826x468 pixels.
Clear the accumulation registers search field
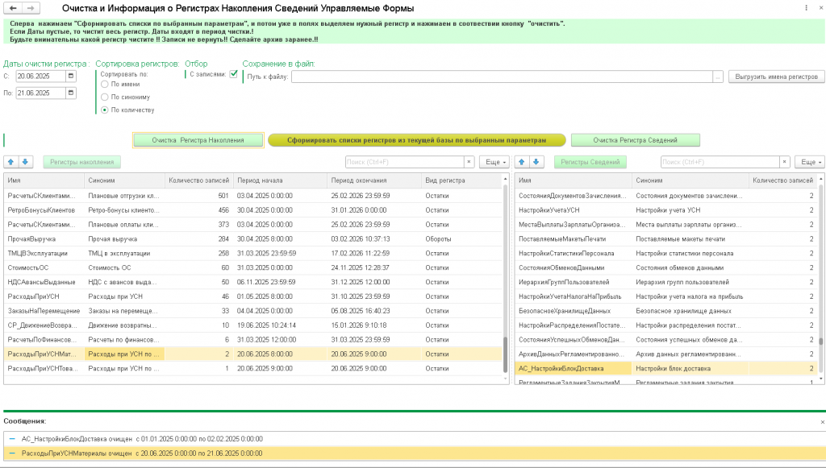[x=469, y=162]
